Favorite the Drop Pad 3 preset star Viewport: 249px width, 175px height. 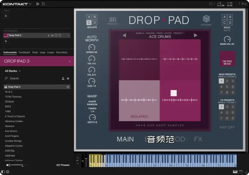click(68, 87)
